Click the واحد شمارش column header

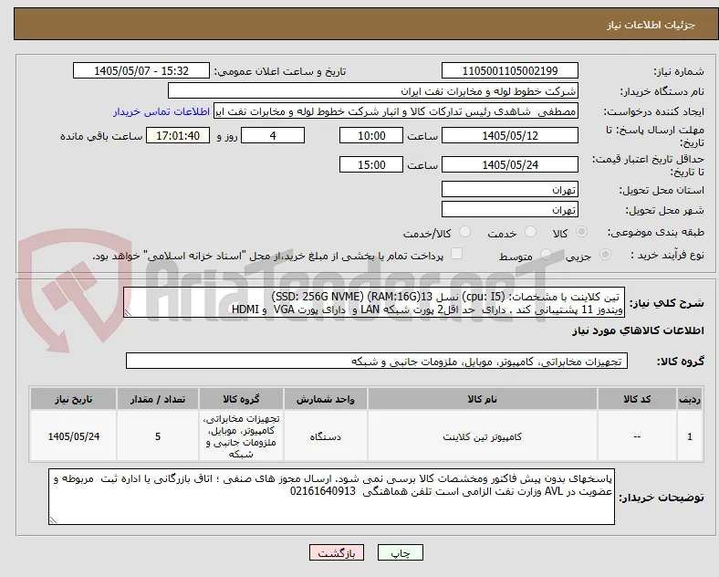point(326,399)
